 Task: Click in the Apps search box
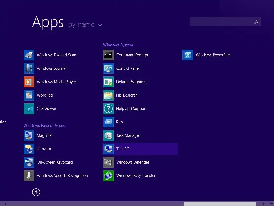225,21
